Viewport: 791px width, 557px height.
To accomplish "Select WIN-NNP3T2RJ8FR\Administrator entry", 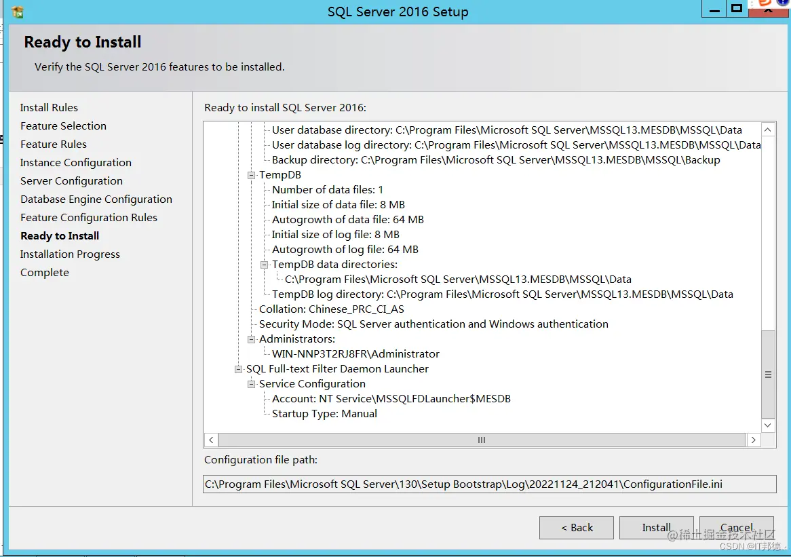I will [355, 354].
